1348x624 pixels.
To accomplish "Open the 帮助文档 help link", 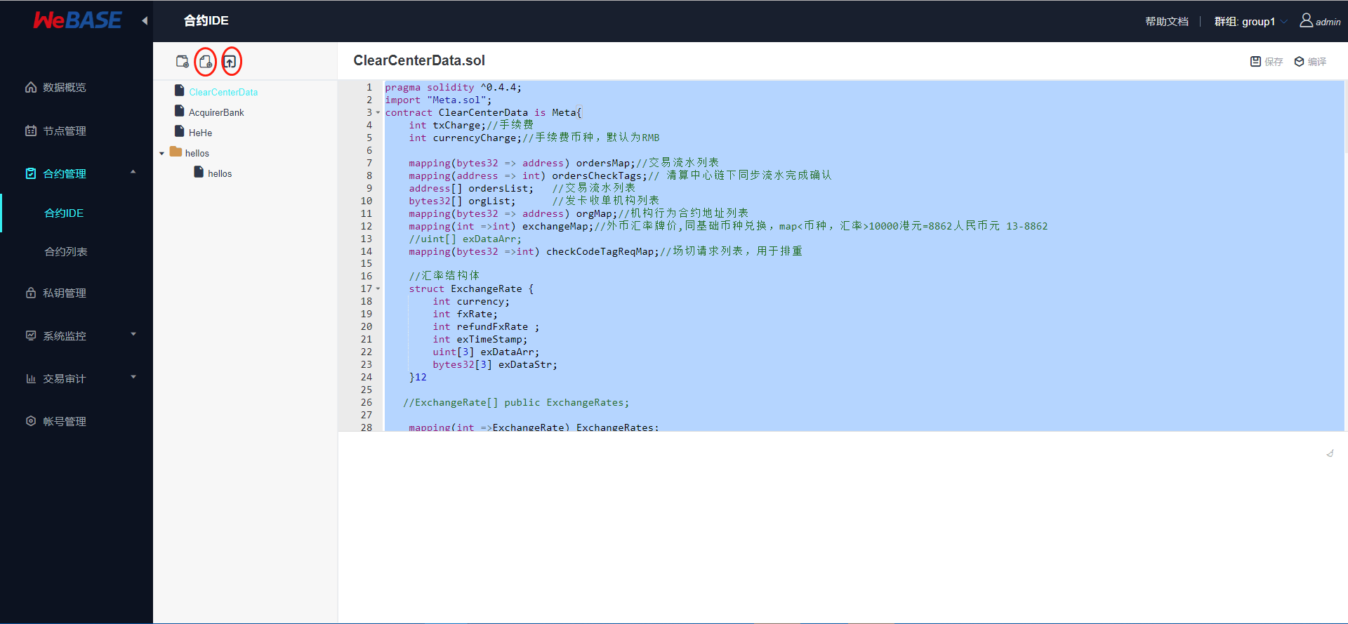I will pyautogui.click(x=1166, y=22).
